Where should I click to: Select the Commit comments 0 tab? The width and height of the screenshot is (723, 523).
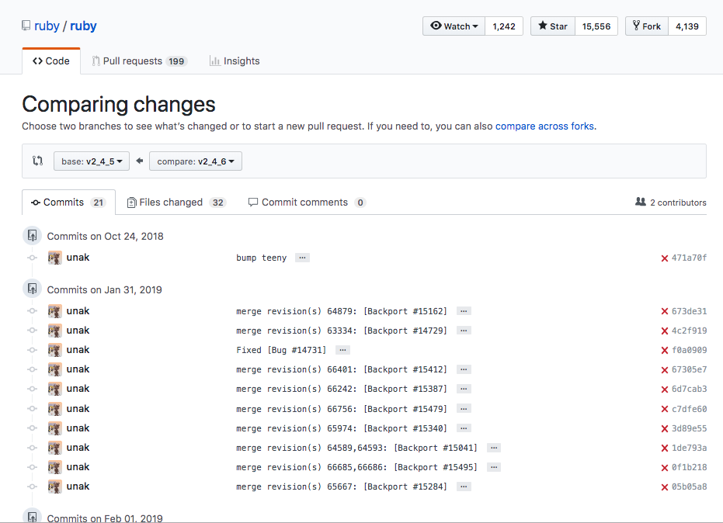point(307,203)
